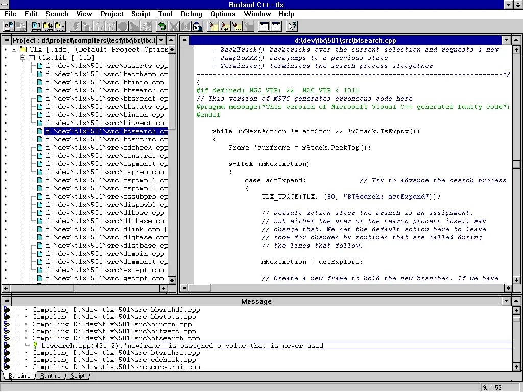Click the Compile toolbar icon

[x=36, y=27]
